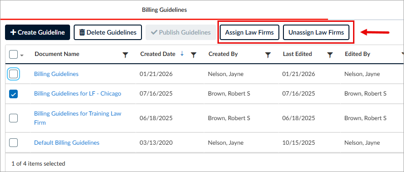The image size is (404, 172).
Task: Sort by Document Name column header
Action: pyautogui.click(x=57, y=54)
